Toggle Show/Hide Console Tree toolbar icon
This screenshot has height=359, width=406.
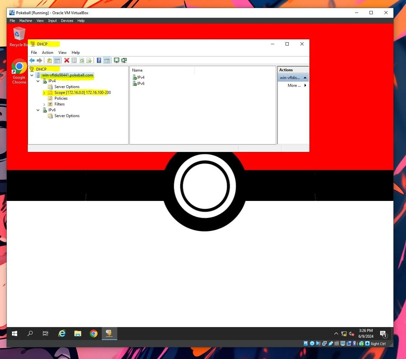(57, 60)
